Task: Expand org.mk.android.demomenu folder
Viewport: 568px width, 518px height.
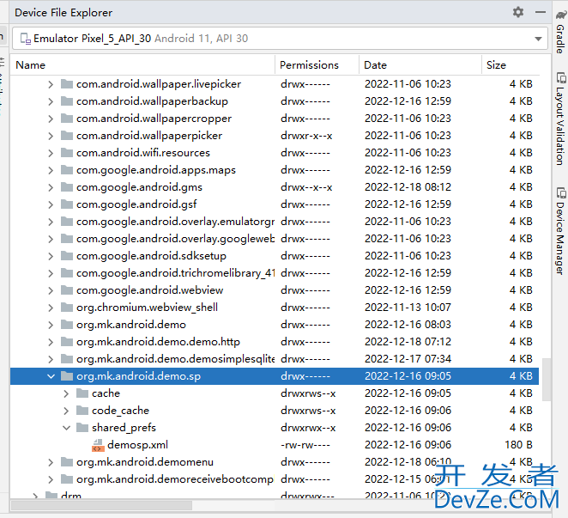Action: (51, 462)
